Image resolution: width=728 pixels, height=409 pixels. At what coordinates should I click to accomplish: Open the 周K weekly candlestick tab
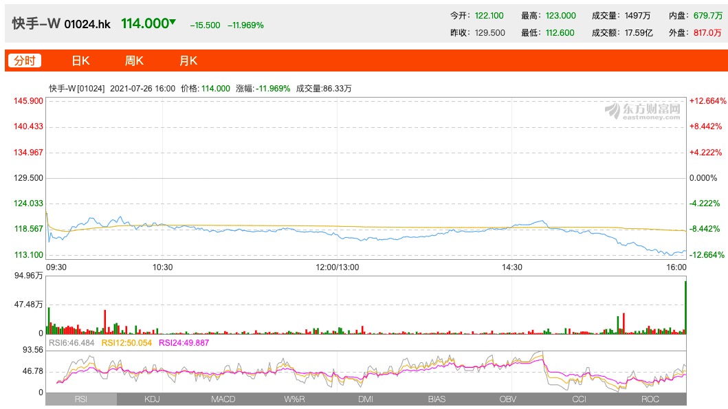(134, 60)
